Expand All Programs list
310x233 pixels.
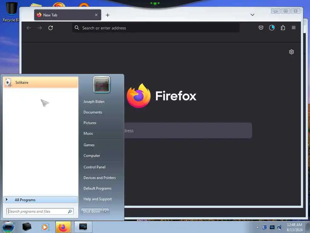pos(41,200)
